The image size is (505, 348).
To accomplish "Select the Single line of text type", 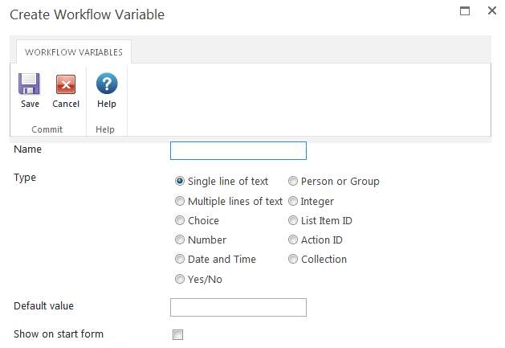I will tap(180, 182).
